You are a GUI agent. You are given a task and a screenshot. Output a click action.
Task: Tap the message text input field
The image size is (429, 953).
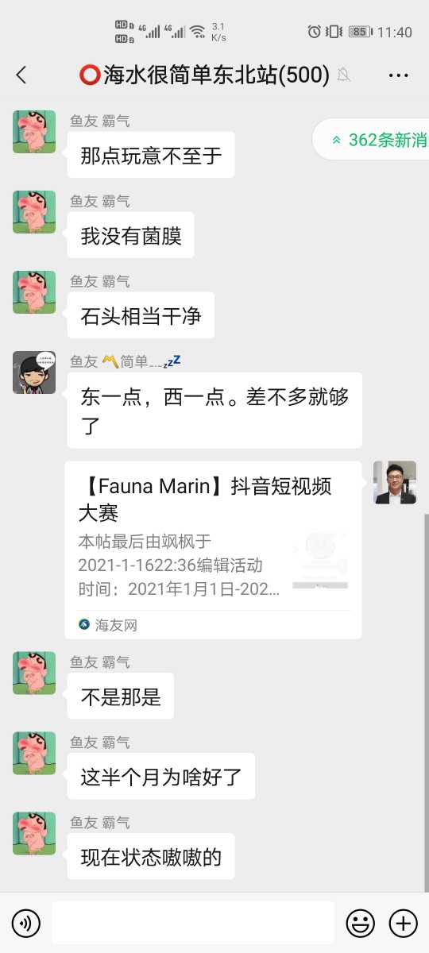[193, 923]
